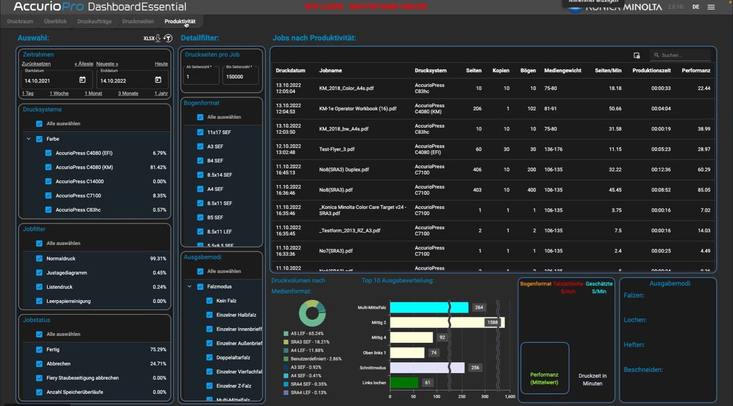733x406 pixels.
Task: Toggle AccurioPress C14000 checkbox
Action: (x=48, y=182)
